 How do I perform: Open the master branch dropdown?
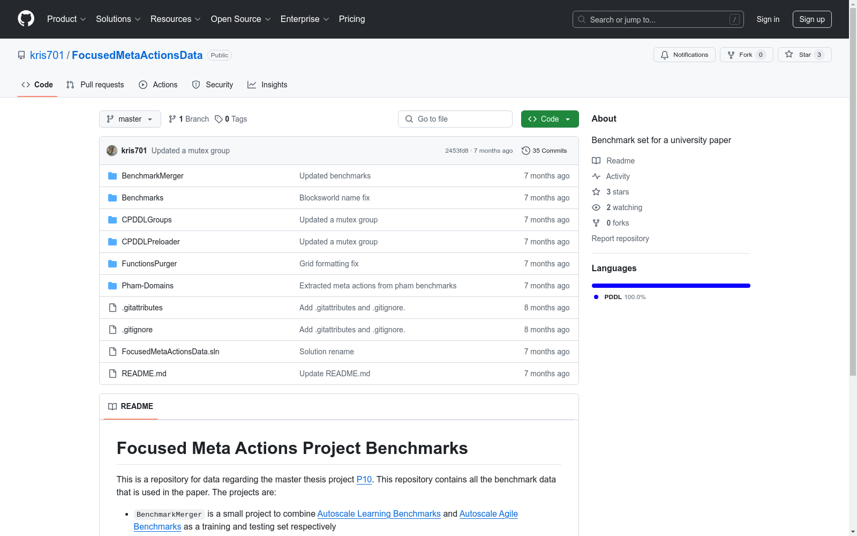(x=130, y=119)
